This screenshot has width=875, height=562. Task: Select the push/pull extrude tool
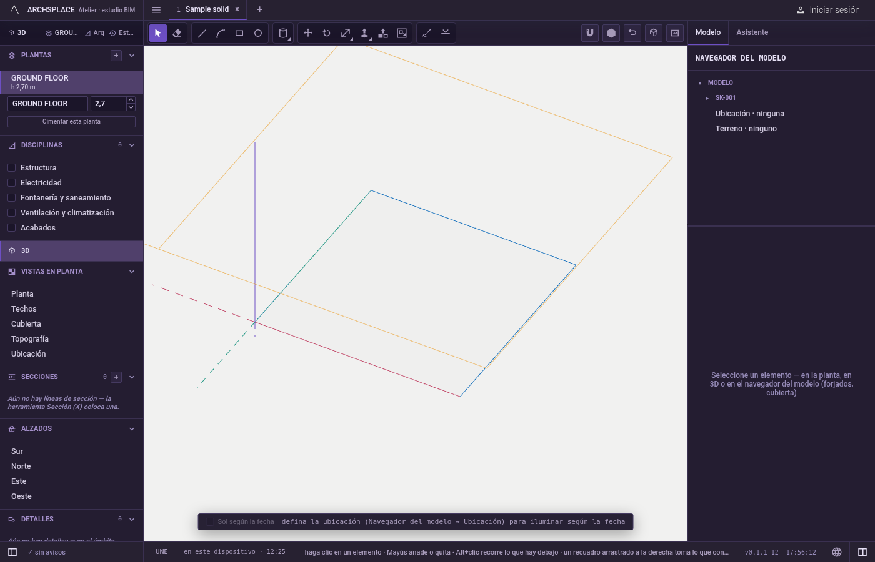pos(364,33)
